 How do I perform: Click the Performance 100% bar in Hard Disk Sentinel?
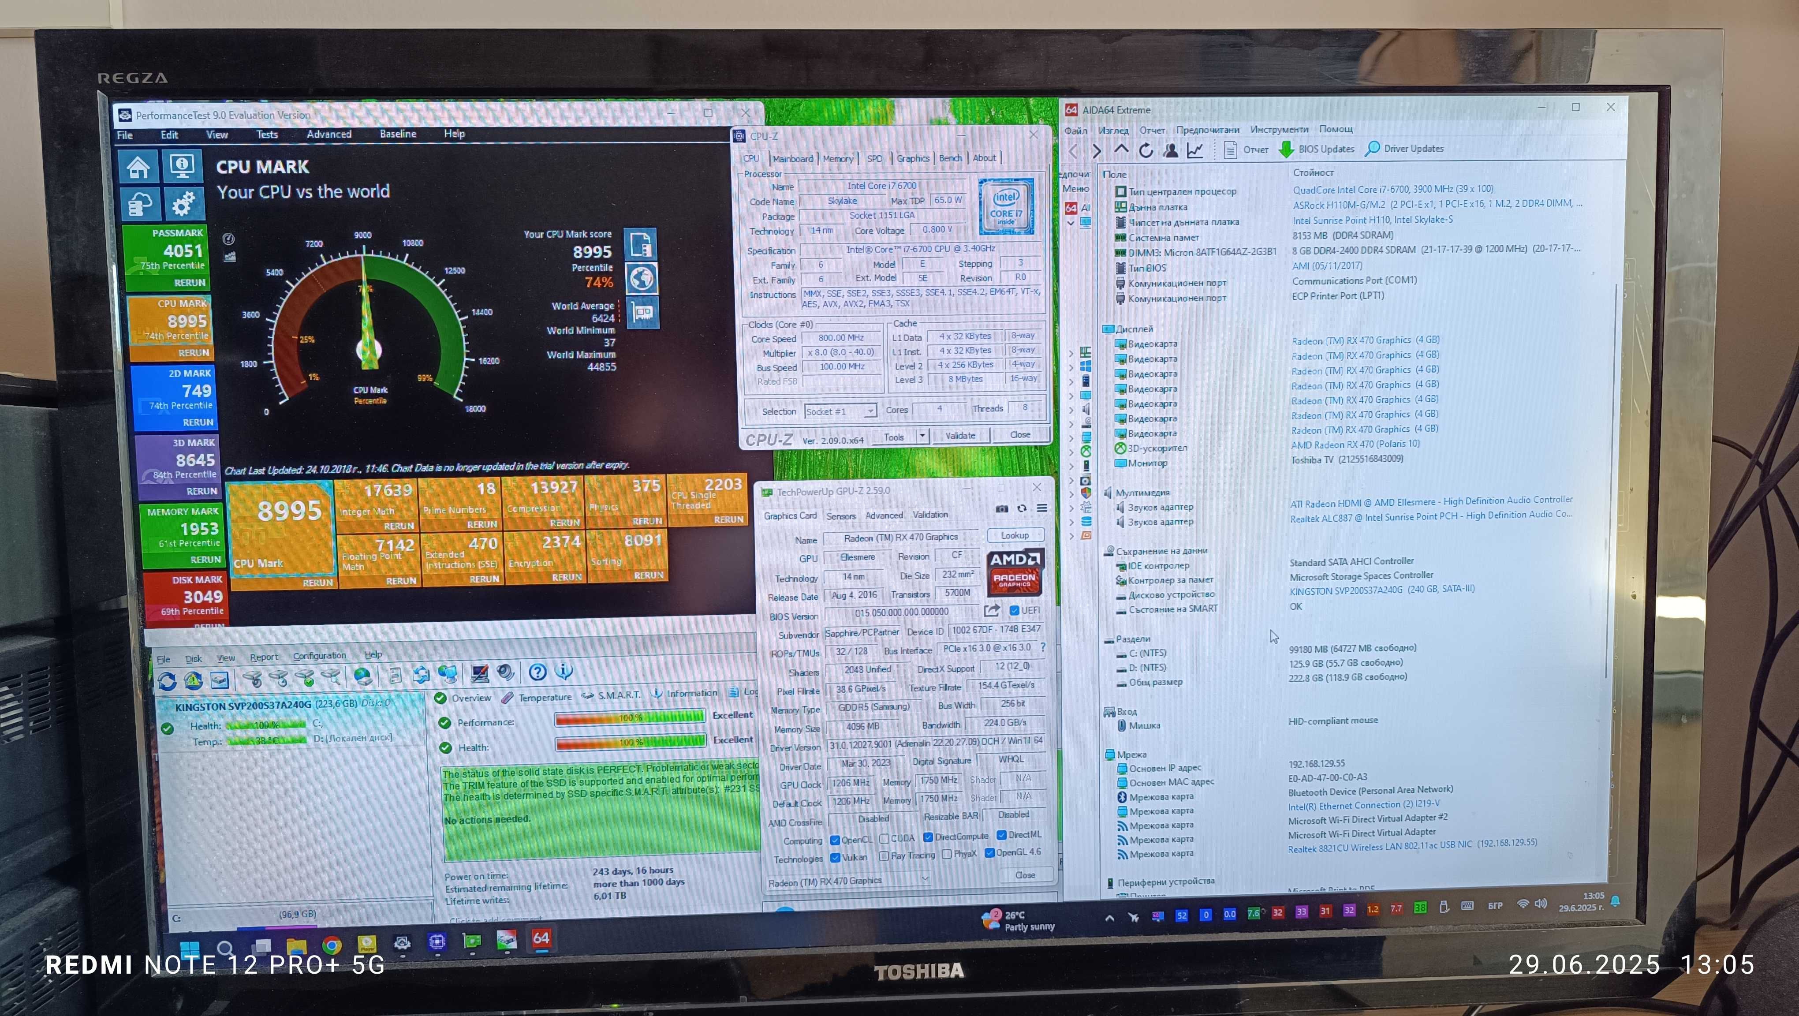point(629,717)
